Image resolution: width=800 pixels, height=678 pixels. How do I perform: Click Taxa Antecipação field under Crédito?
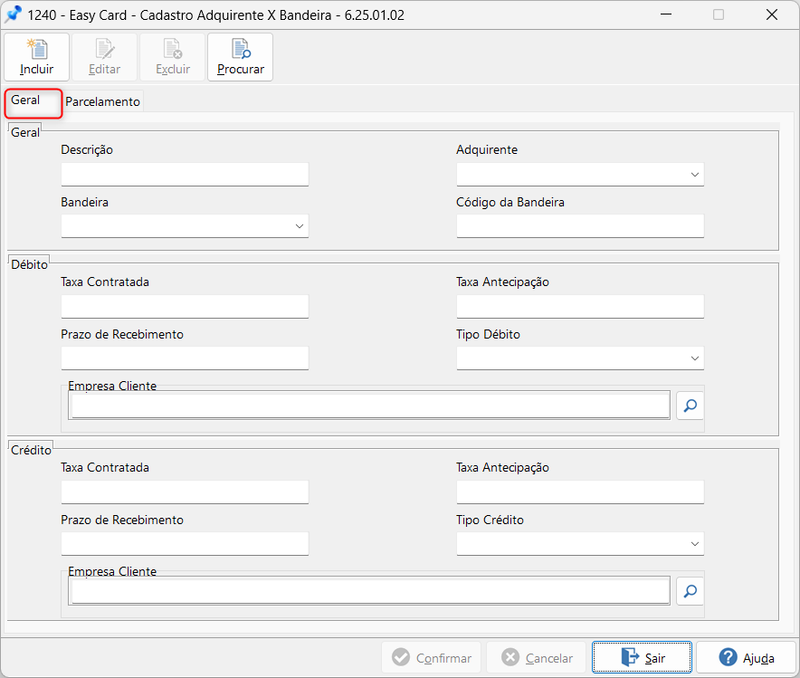(579, 492)
